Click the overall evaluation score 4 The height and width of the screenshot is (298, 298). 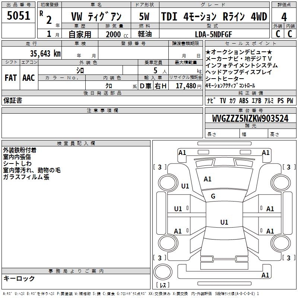pyautogui.click(x=284, y=17)
